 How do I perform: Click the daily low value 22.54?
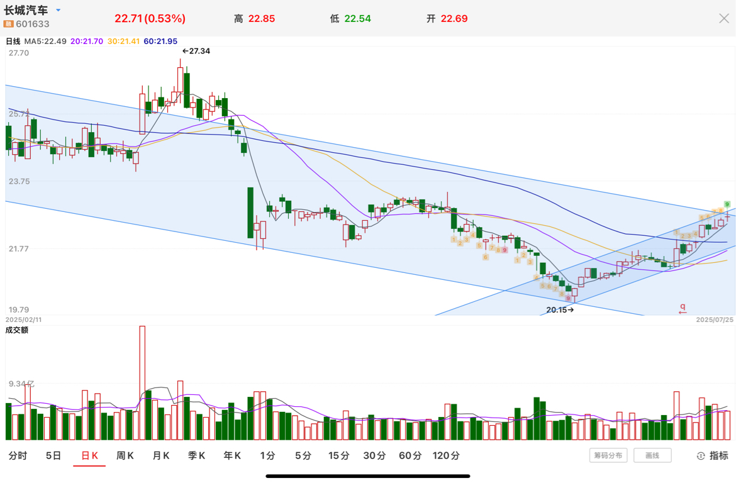point(358,19)
